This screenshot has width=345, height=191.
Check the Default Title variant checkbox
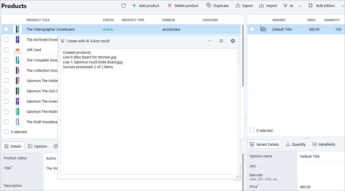[x=252, y=29]
